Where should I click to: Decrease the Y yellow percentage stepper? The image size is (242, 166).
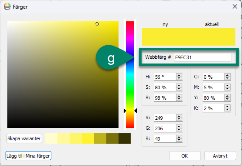(x=227, y=99)
